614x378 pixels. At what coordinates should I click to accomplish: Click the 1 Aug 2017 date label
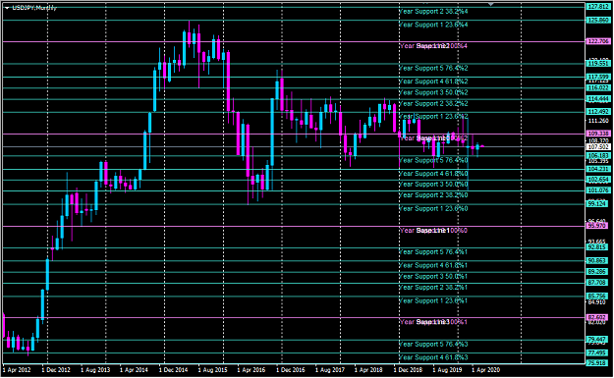click(x=330, y=370)
